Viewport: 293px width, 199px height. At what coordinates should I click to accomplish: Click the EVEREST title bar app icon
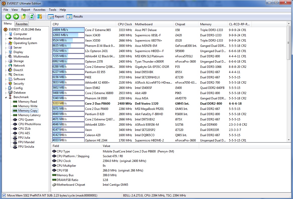(4, 3)
